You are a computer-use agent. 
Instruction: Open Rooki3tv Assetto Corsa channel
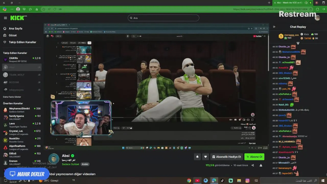coord(22,140)
